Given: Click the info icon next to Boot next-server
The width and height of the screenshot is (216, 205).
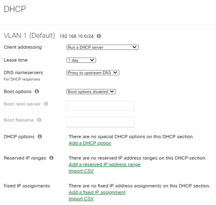Looking at the screenshot, I should [46, 104].
